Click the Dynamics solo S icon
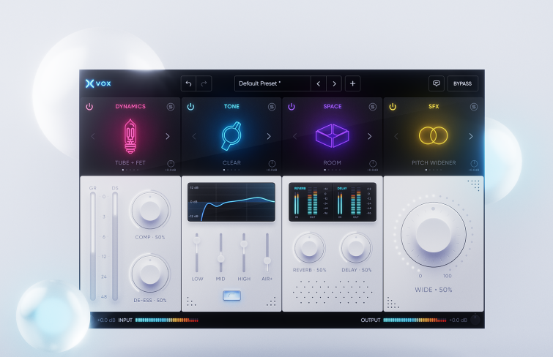 click(170, 107)
